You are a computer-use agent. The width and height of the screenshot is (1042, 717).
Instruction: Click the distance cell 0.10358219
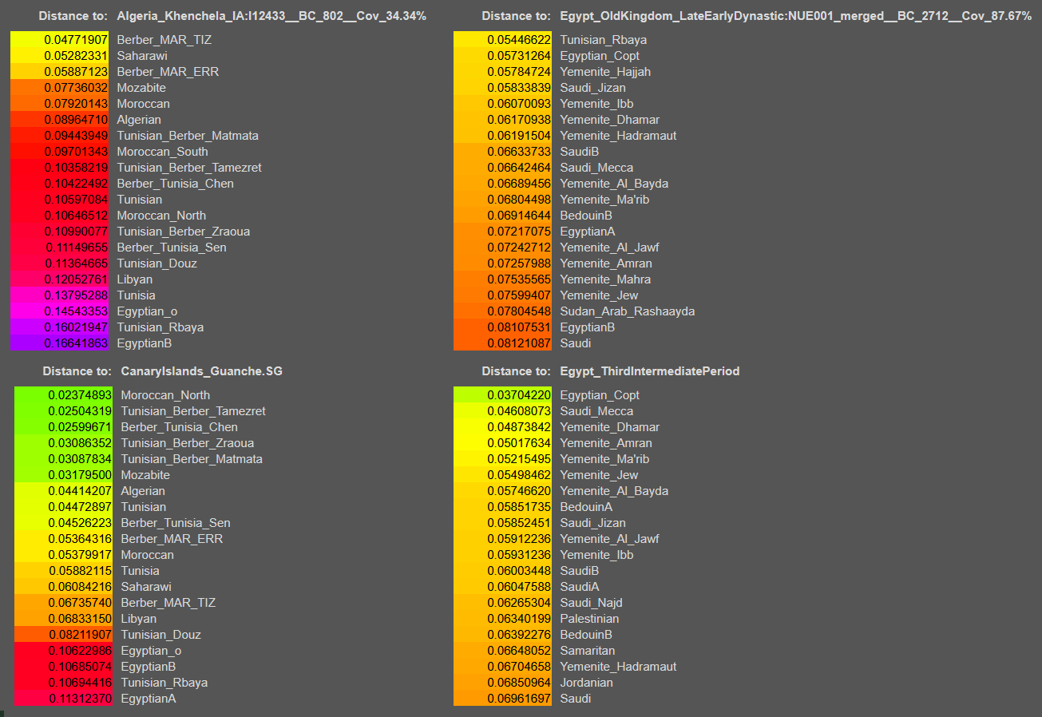(60, 168)
